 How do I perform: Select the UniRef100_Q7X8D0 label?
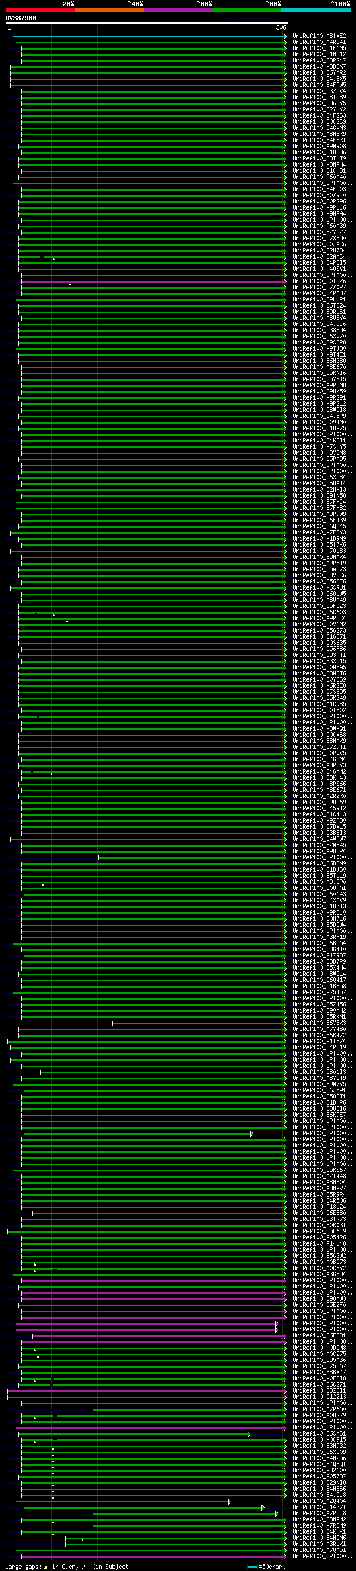pyautogui.click(x=319, y=239)
